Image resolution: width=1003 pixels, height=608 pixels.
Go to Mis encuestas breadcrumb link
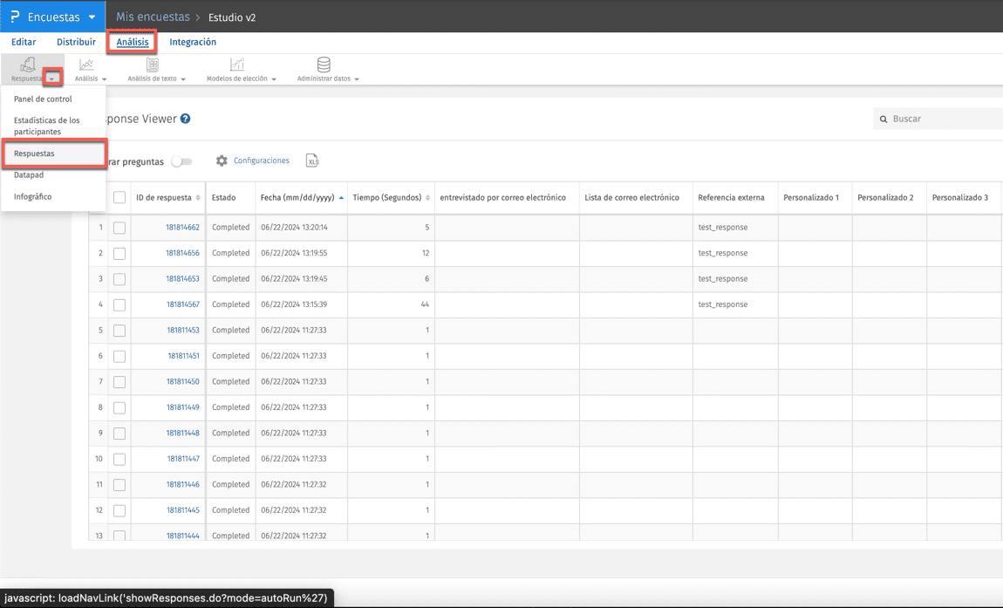click(152, 17)
